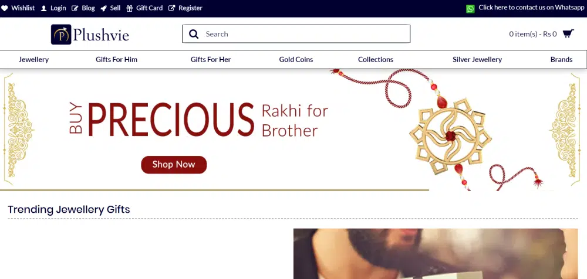This screenshot has width=587, height=279.
Task: Open the shopping cart icon
Action: click(x=568, y=33)
